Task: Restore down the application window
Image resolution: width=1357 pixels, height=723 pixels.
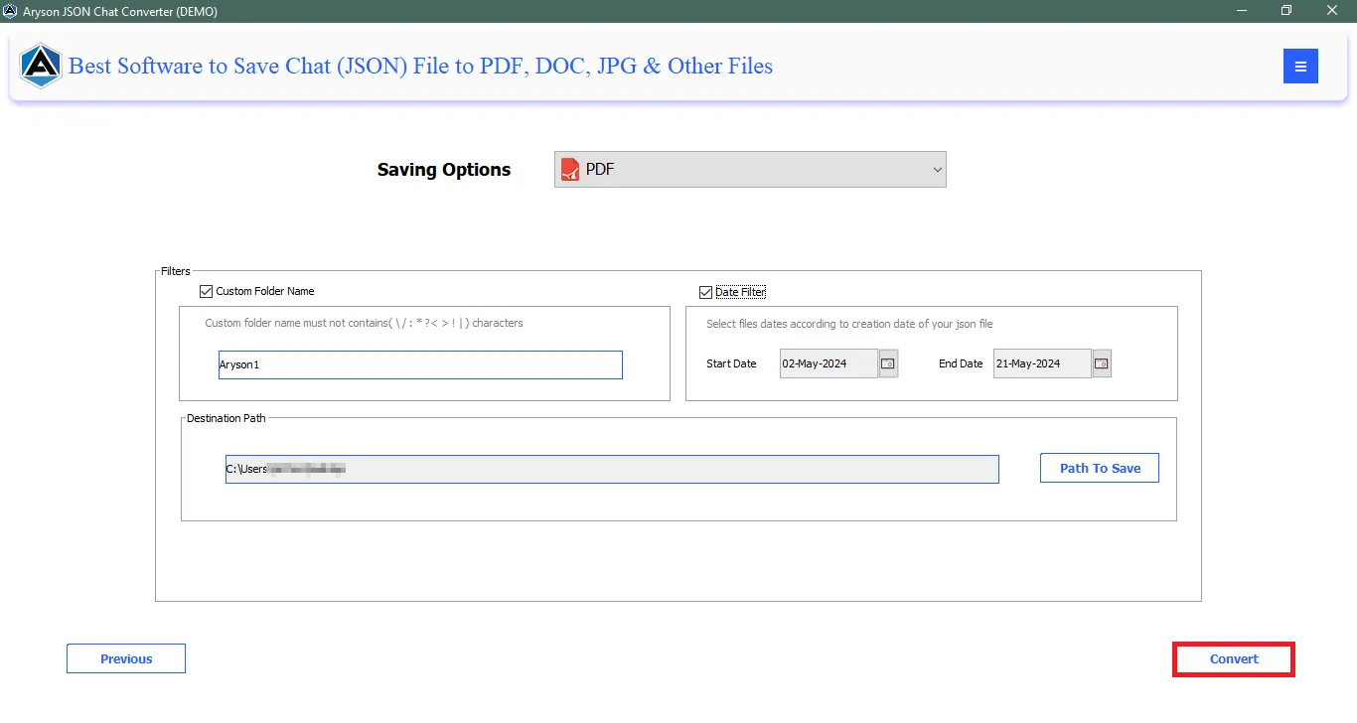Action: coord(1286,11)
